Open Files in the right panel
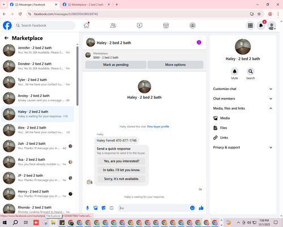The height and width of the screenshot is (227, 283). tap(243, 128)
